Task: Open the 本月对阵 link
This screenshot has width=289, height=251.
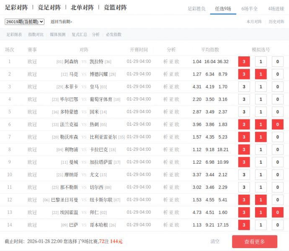Action: 254,22
